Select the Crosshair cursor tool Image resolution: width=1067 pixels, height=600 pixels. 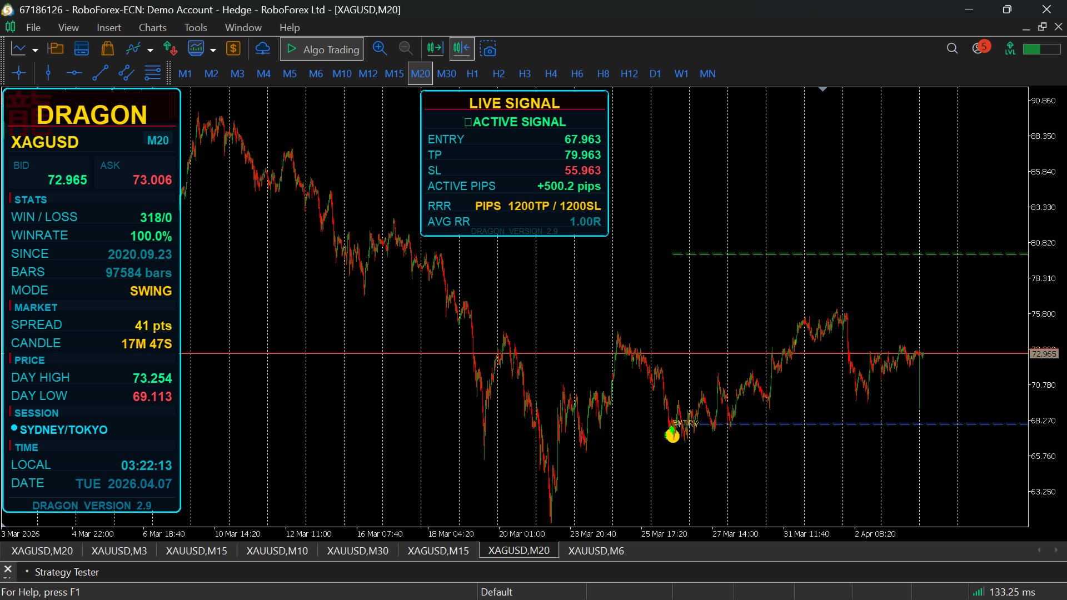pyautogui.click(x=18, y=73)
